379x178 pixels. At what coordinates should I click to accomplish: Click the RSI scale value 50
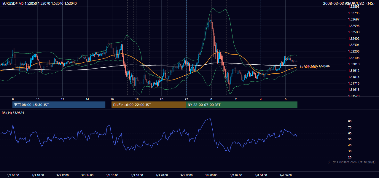[x=350, y=139]
